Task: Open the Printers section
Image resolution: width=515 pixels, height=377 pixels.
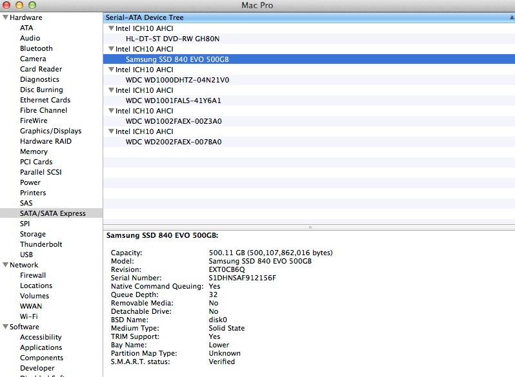Action: (x=33, y=193)
